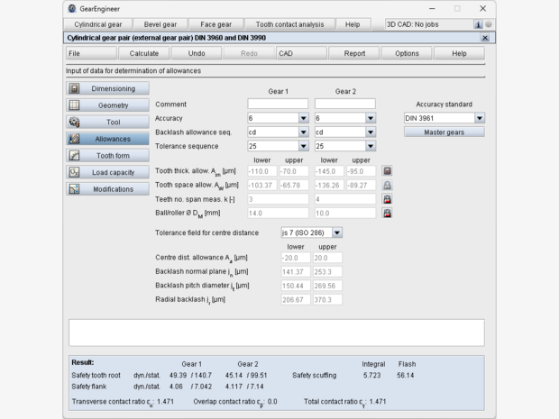Expand Gear 2 Tolerance sequence dropdown
This screenshot has width=559, height=419.
(371, 146)
